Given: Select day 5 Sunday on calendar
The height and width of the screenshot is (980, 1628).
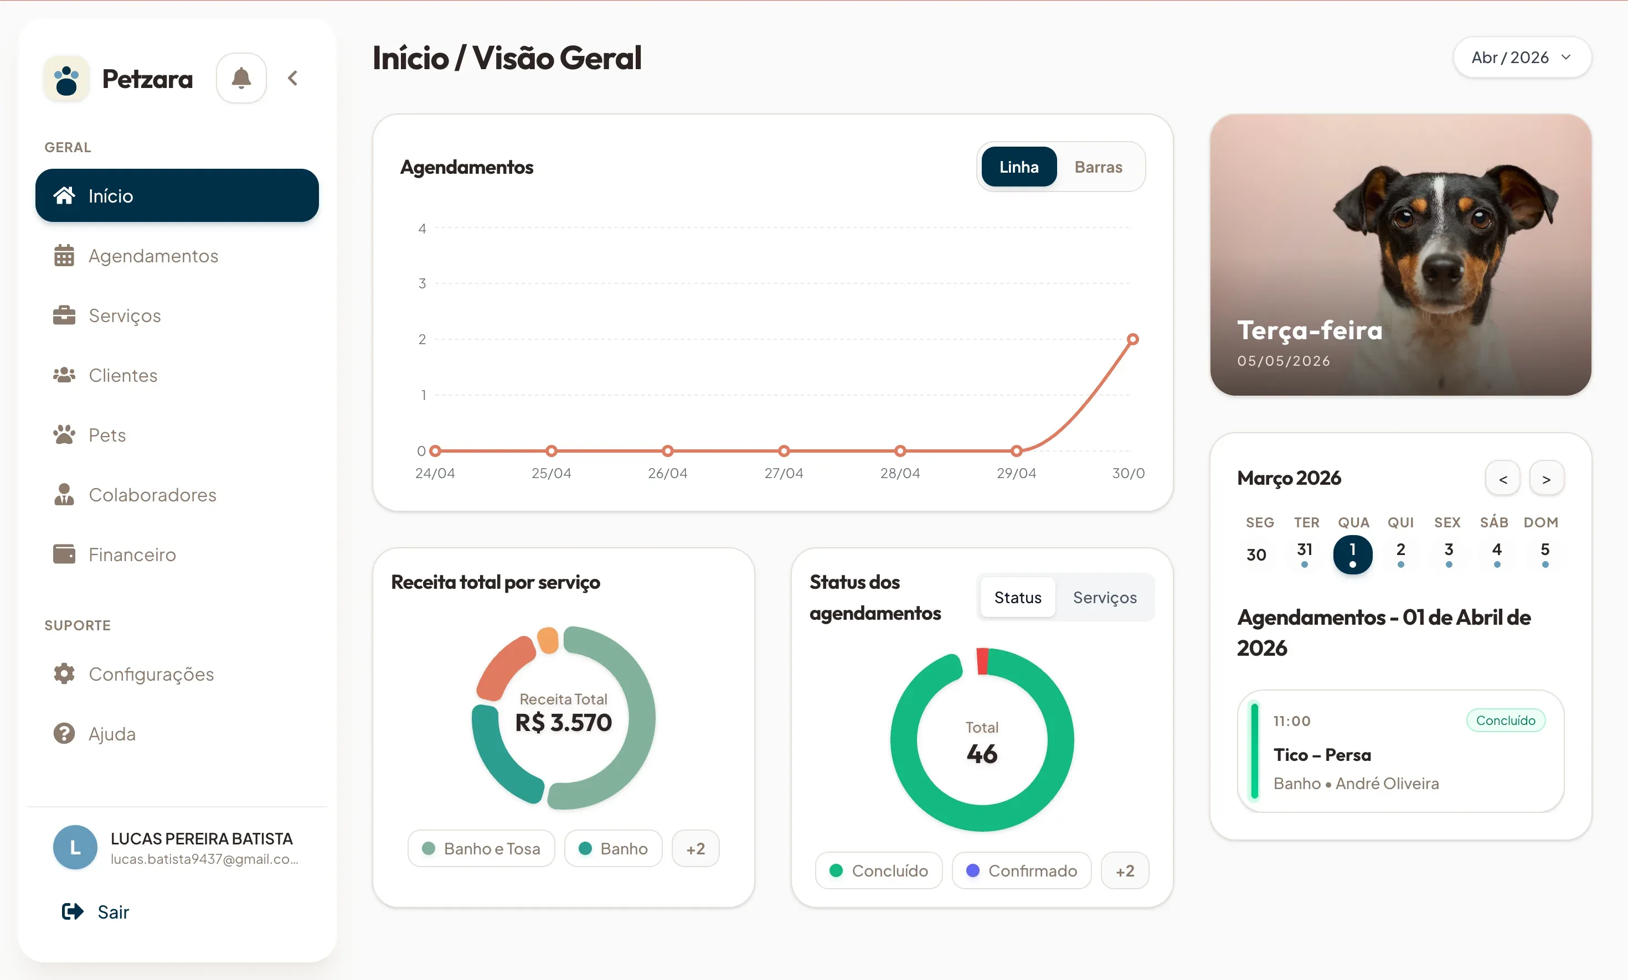Looking at the screenshot, I should (x=1545, y=554).
